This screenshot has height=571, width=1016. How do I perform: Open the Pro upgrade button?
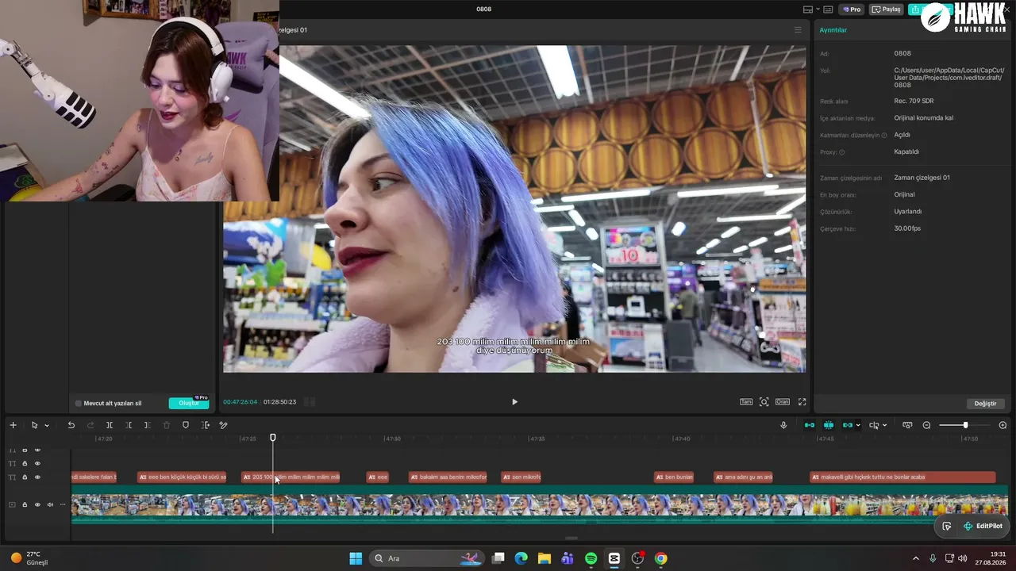[852, 10]
